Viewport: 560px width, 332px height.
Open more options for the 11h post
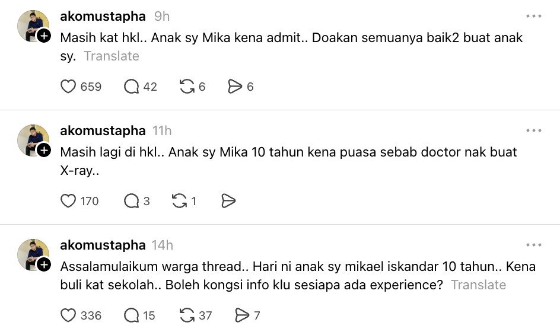point(533,130)
